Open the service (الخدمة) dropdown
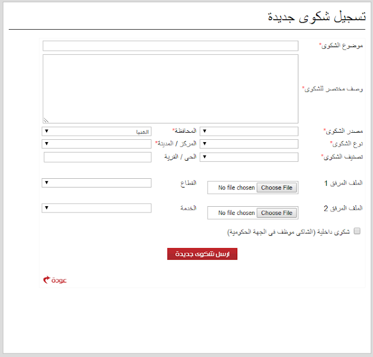Image resolution: width=373 pixels, height=357 pixels. tap(97, 208)
